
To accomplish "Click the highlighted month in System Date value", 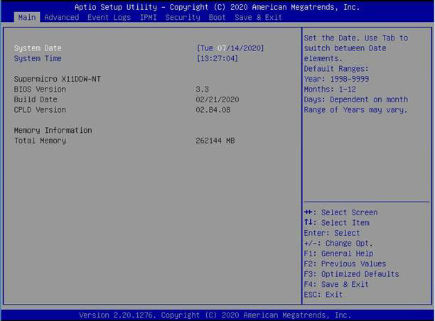I will coord(221,48).
